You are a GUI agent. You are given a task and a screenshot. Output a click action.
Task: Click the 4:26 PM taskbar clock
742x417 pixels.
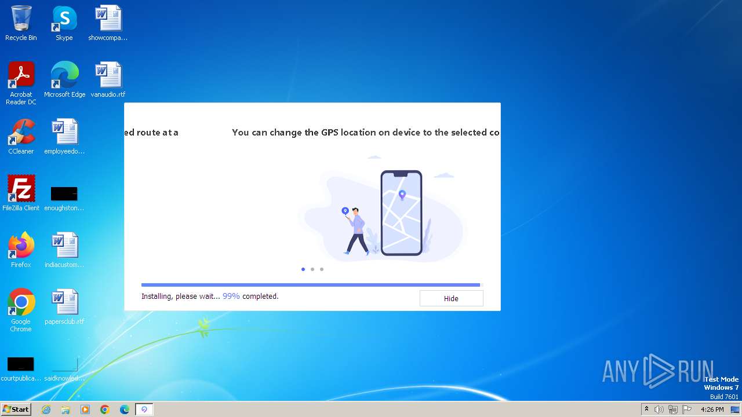tap(712, 409)
